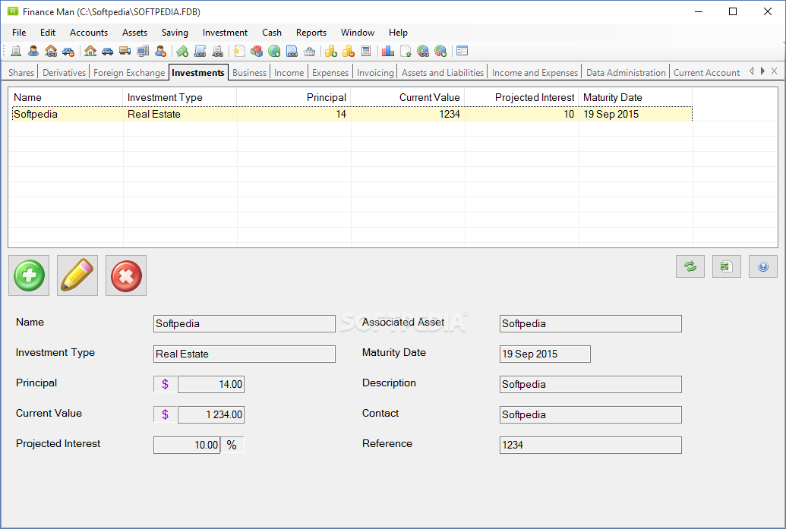786x529 pixels.
Task: Click the pie chart with plus icon
Action: pyautogui.click(x=440, y=51)
